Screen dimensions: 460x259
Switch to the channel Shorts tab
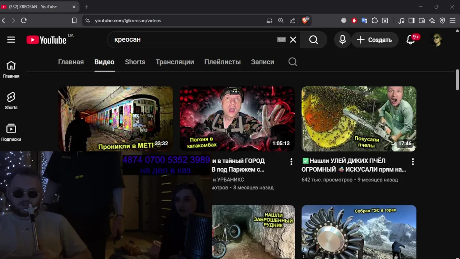[x=135, y=62]
